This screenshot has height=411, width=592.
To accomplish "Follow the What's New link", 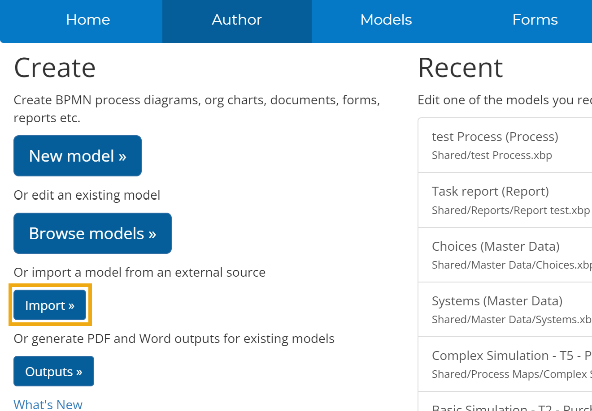I will [x=48, y=404].
